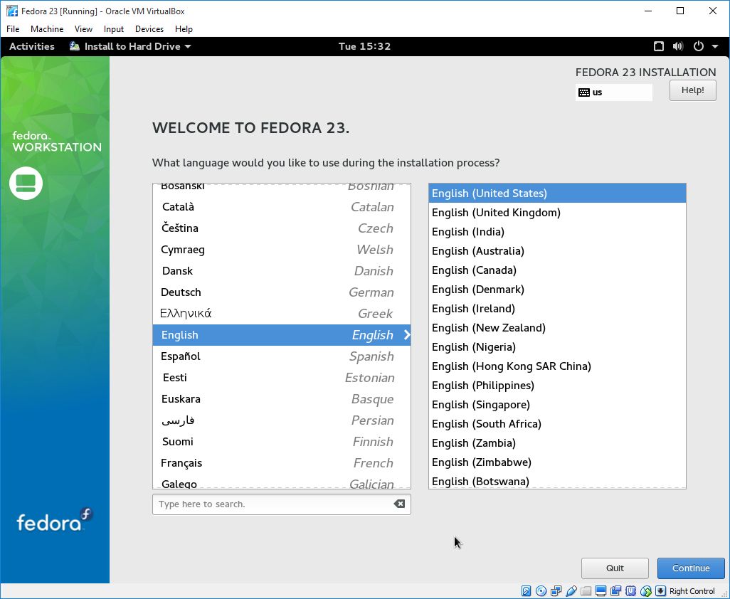
Task: Select Euskara Basque language
Action: pos(281,399)
